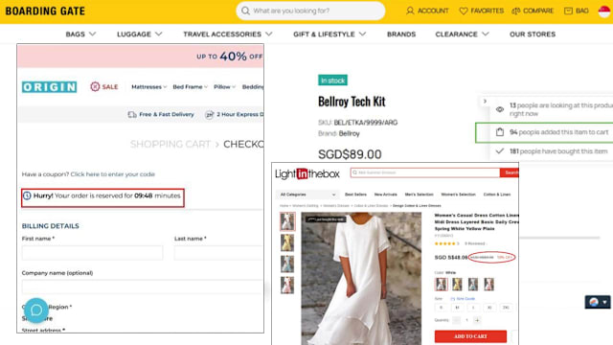The width and height of the screenshot is (613, 345).
Task: Expand the Travel Accessories chevron
Action: tap(269, 34)
